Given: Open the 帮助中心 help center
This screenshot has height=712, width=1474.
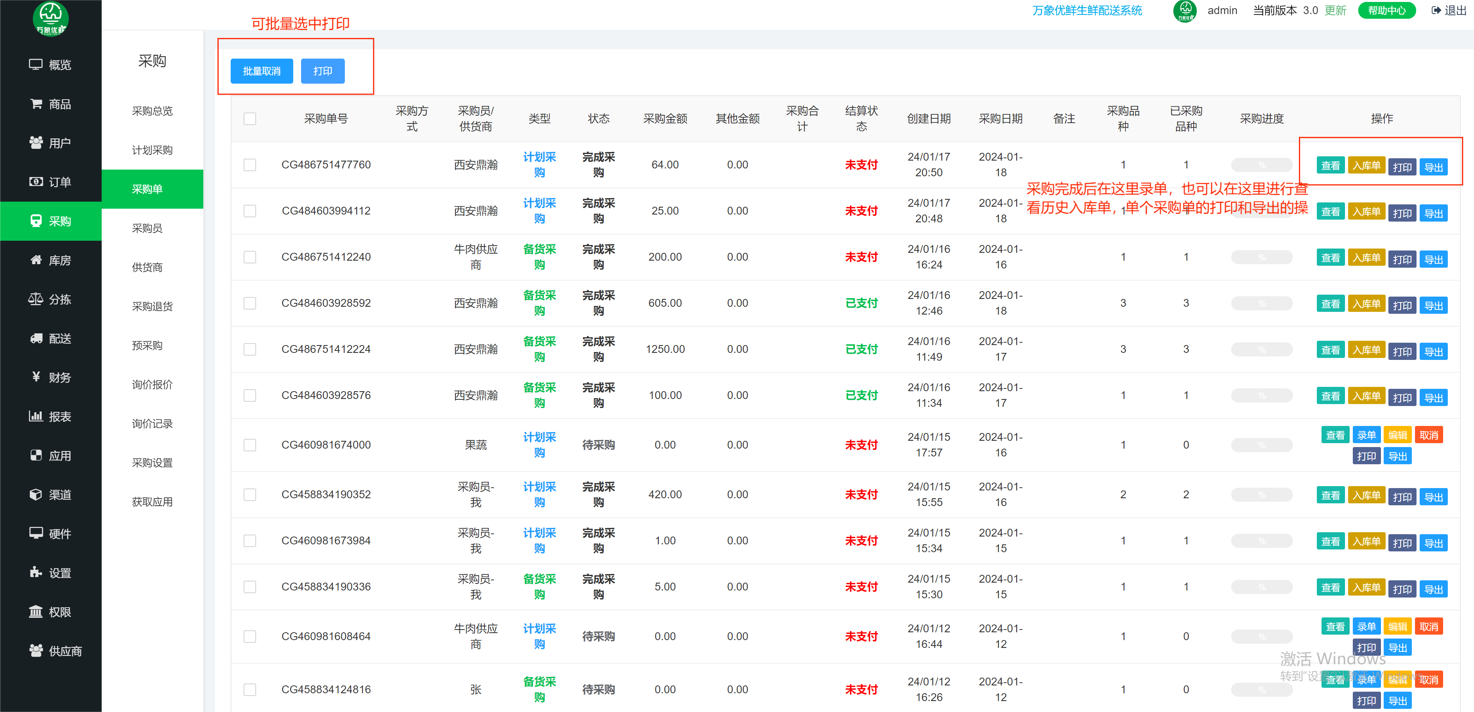Looking at the screenshot, I should 1386,10.
